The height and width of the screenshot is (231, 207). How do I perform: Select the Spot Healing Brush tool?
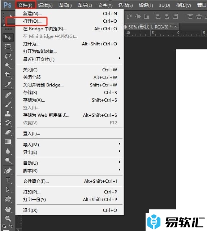(8, 95)
